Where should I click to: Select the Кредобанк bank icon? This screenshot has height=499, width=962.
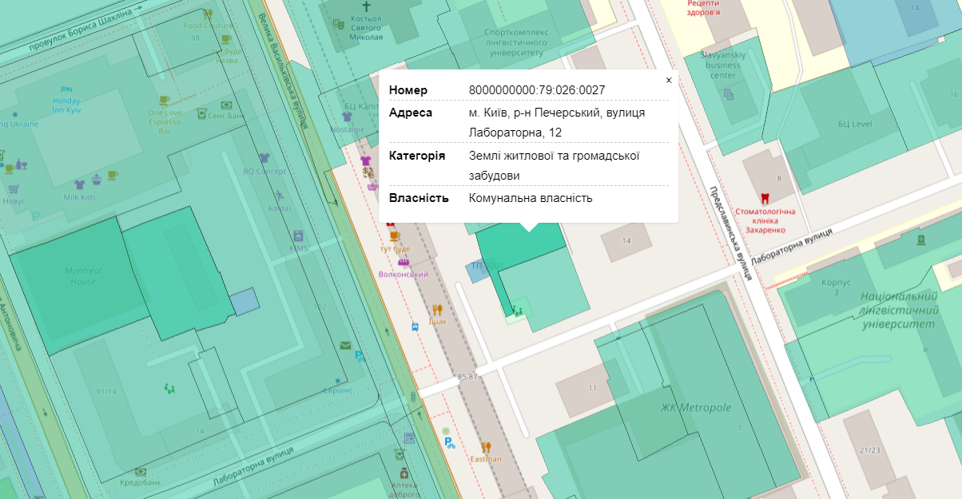coord(141,471)
